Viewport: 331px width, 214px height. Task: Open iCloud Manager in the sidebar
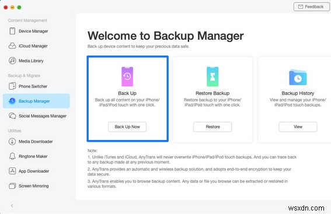click(x=36, y=46)
